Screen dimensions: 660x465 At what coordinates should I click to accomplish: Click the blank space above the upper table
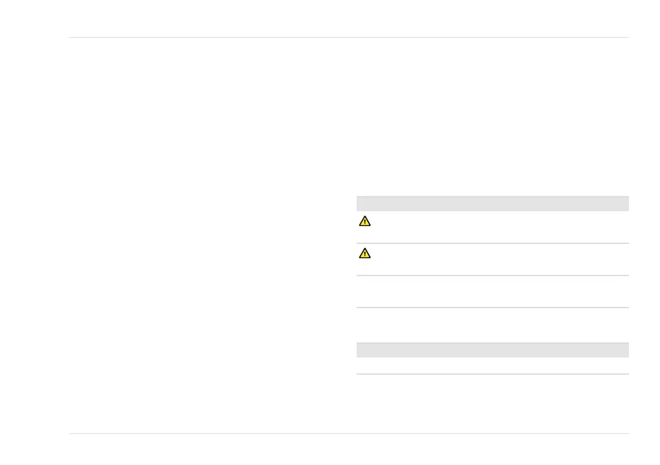(x=492, y=122)
